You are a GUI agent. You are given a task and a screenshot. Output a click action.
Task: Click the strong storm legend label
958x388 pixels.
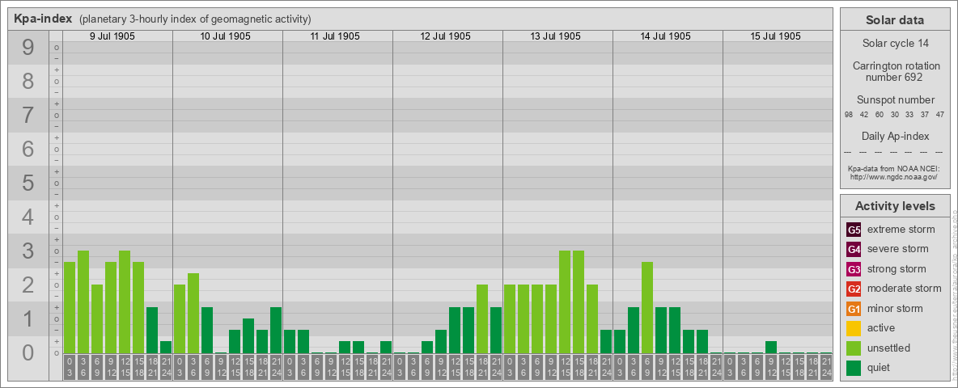tap(897, 268)
